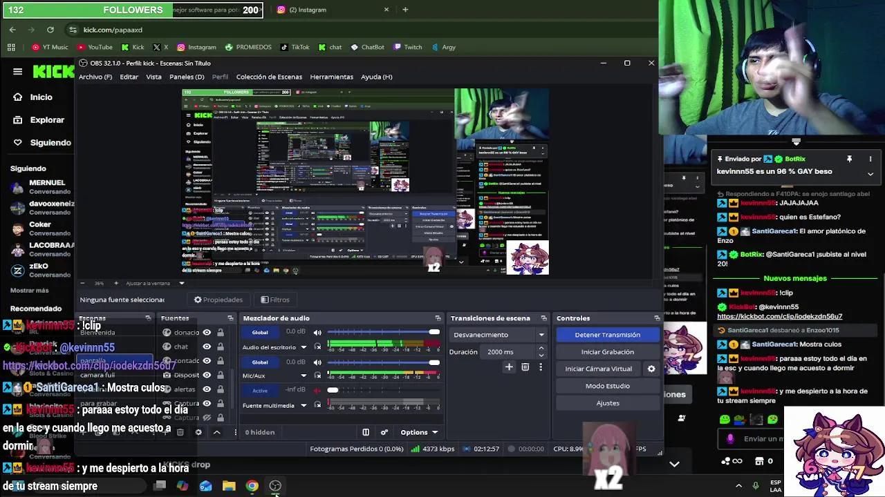Delete selected source with trash icon
This screenshot has width=885, height=497.
click(x=180, y=432)
